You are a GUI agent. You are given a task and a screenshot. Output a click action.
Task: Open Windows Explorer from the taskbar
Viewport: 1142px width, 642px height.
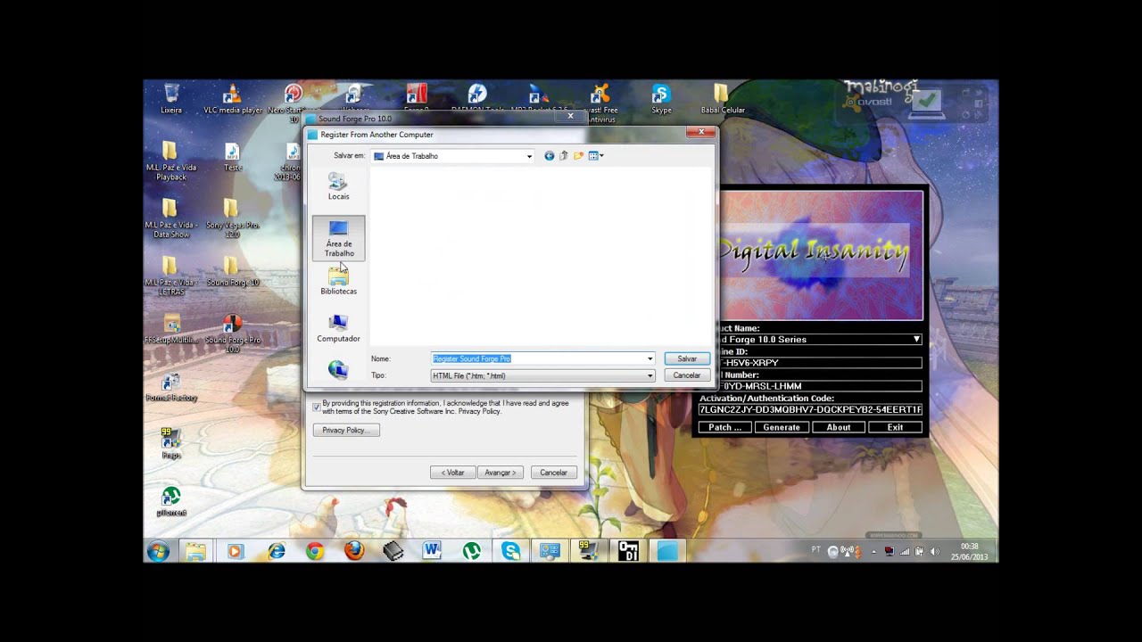[x=195, y=551]
